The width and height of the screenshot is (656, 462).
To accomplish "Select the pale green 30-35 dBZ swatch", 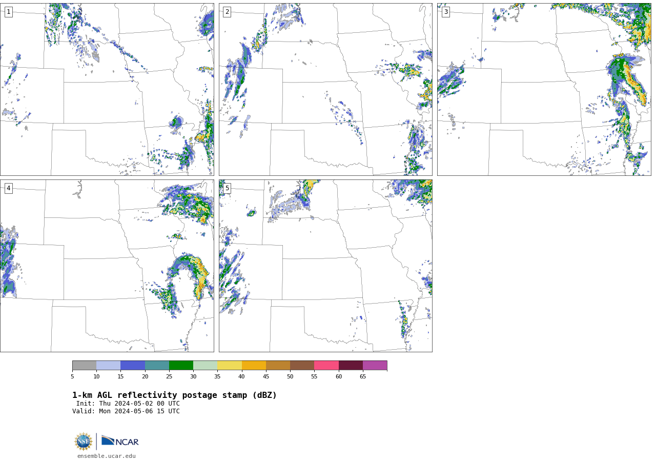I will [x=206, y=366].
